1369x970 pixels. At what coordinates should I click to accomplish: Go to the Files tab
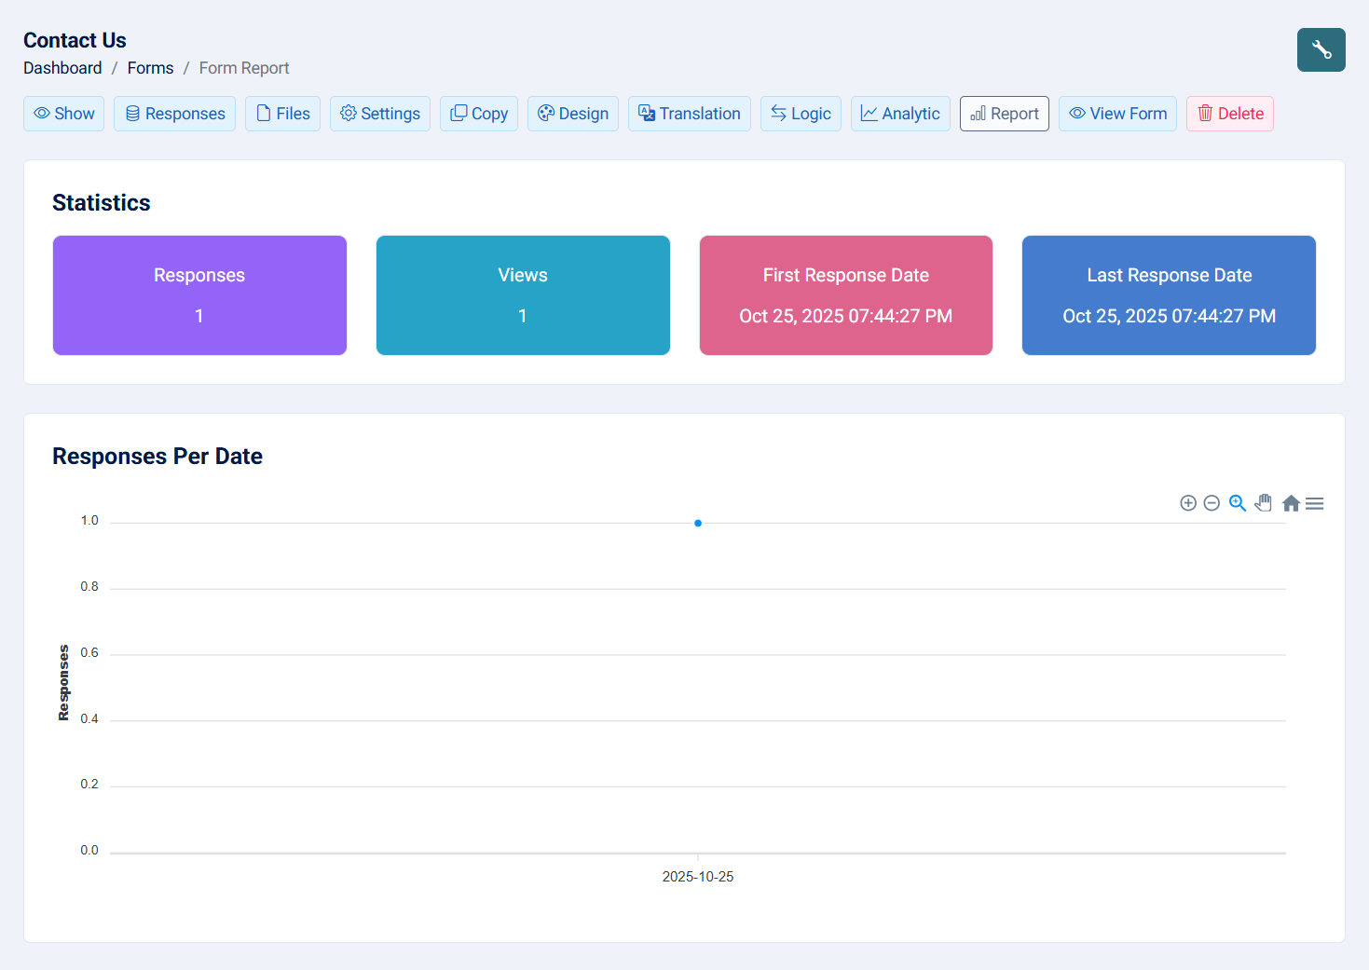tap(282, 114)
